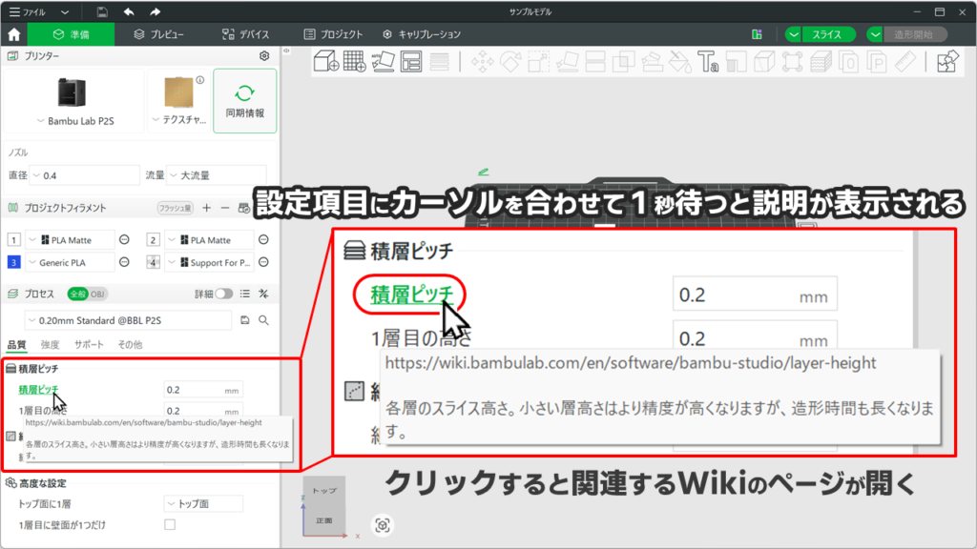The image size is (977, 549).
Task: Click filament 3 blue color swatch
Action: click(13, 262)
